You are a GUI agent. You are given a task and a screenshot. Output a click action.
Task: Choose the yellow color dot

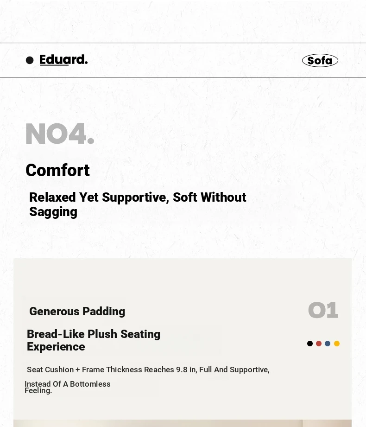pos(337,344)
